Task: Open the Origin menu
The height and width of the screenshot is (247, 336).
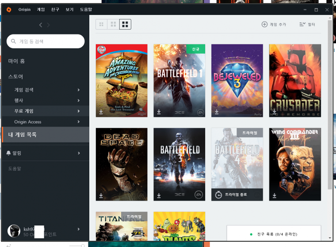Action: (24, 10)
